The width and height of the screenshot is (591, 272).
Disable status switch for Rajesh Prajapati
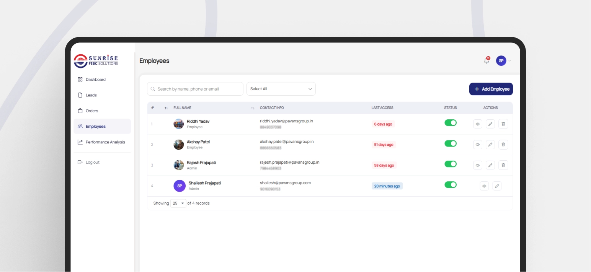point(451,164)
